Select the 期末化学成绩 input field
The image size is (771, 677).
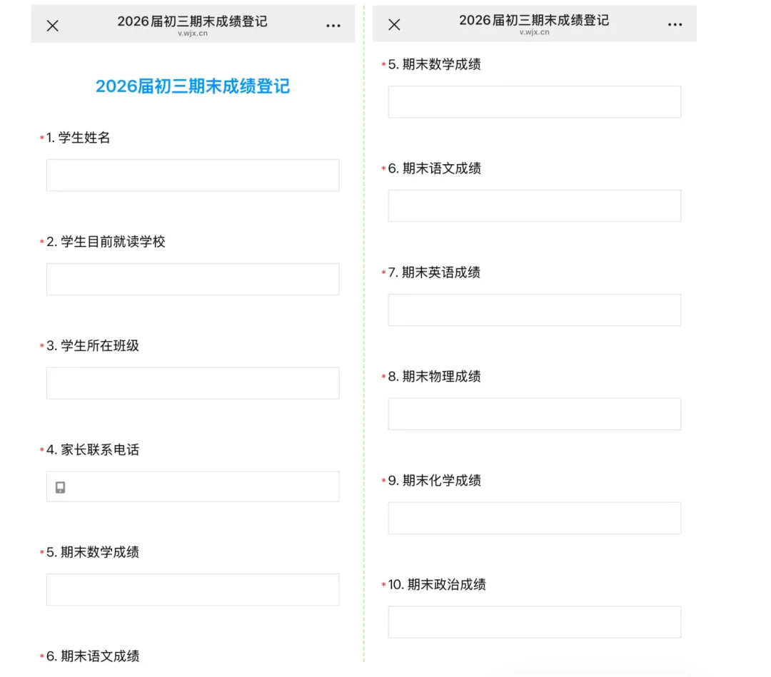533,518
